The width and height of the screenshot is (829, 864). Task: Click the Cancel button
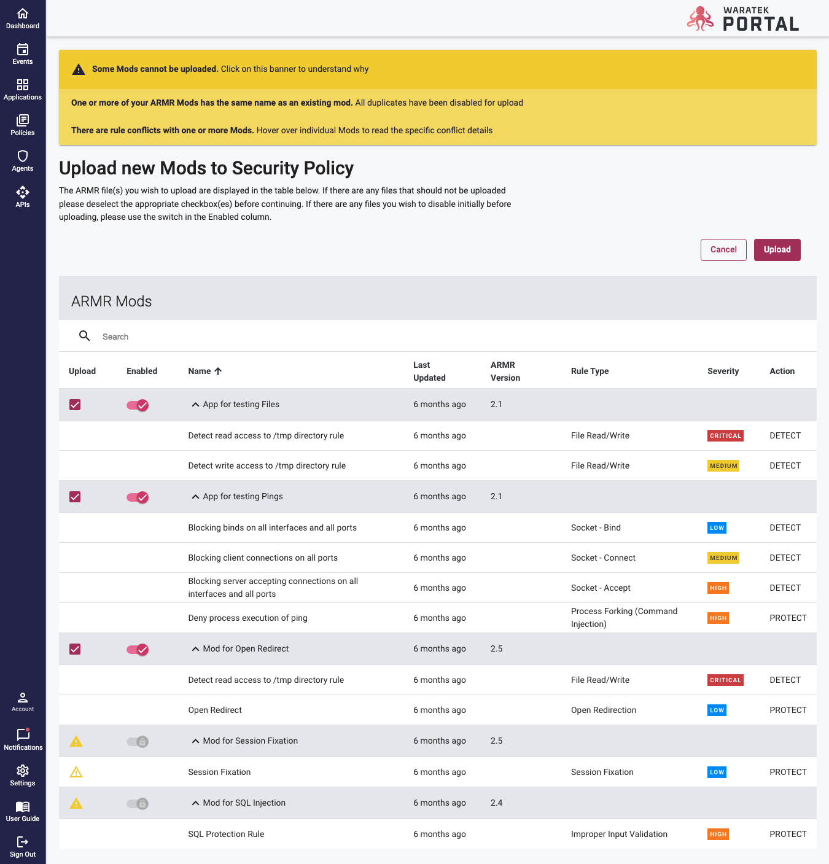pyautogui.click(x=723, y=250)
